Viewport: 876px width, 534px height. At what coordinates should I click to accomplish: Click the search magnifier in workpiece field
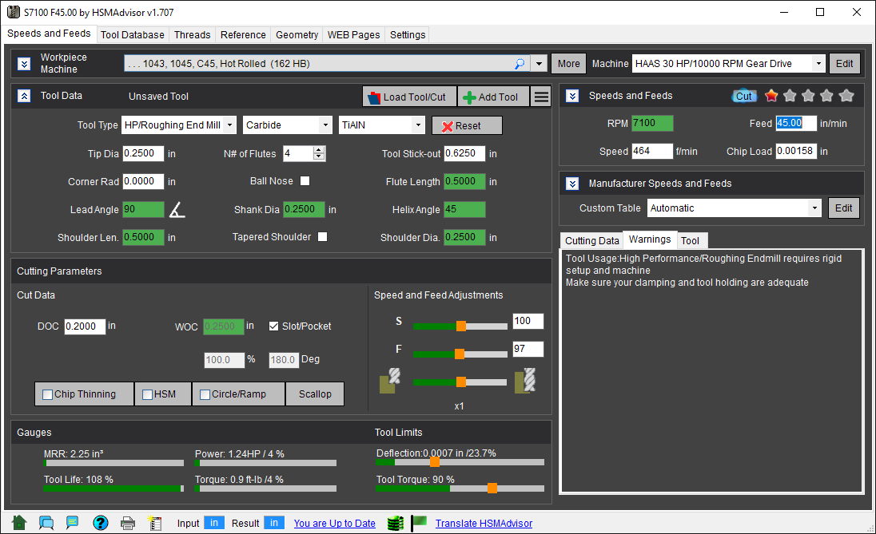point(520,64)
